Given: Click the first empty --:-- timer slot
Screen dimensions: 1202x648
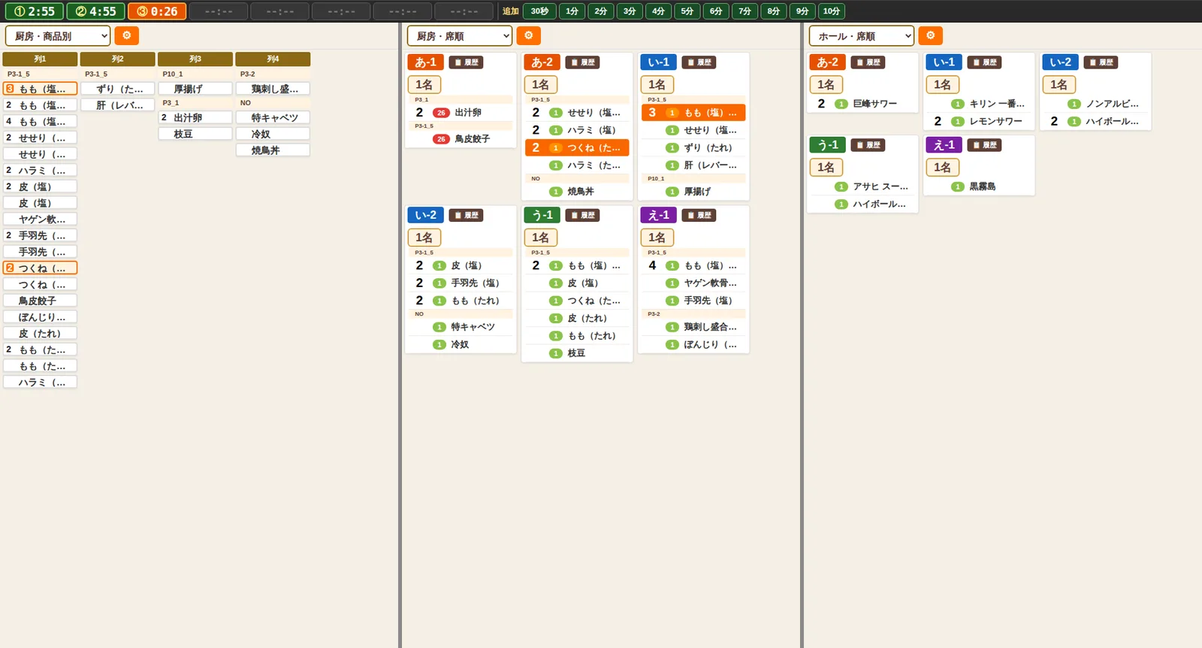Looking at the screenshot, I should [x=219, y=11].
